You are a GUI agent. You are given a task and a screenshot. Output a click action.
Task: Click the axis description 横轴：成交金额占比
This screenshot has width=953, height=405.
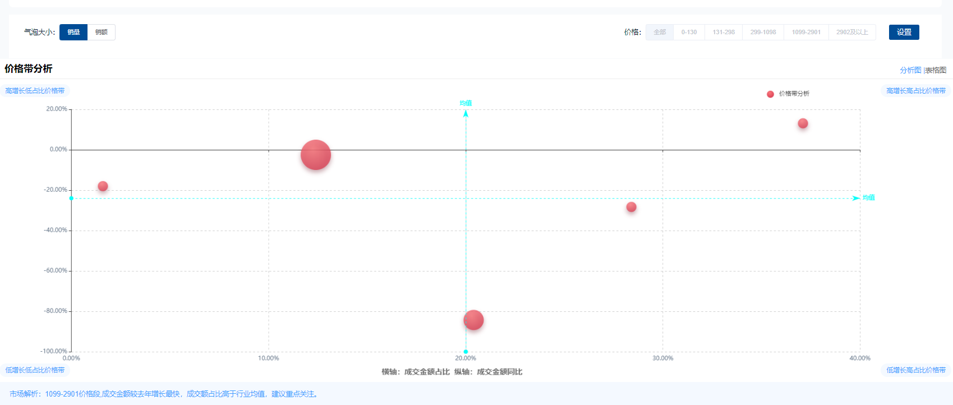click(x=416, y=372)
